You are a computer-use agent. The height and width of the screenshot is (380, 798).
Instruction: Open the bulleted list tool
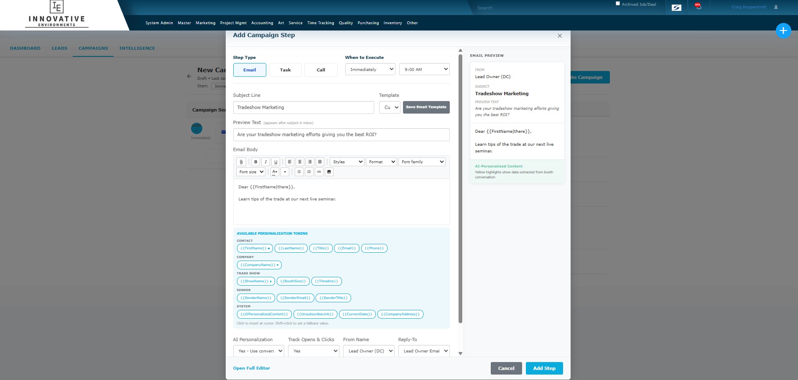(299, 172)
